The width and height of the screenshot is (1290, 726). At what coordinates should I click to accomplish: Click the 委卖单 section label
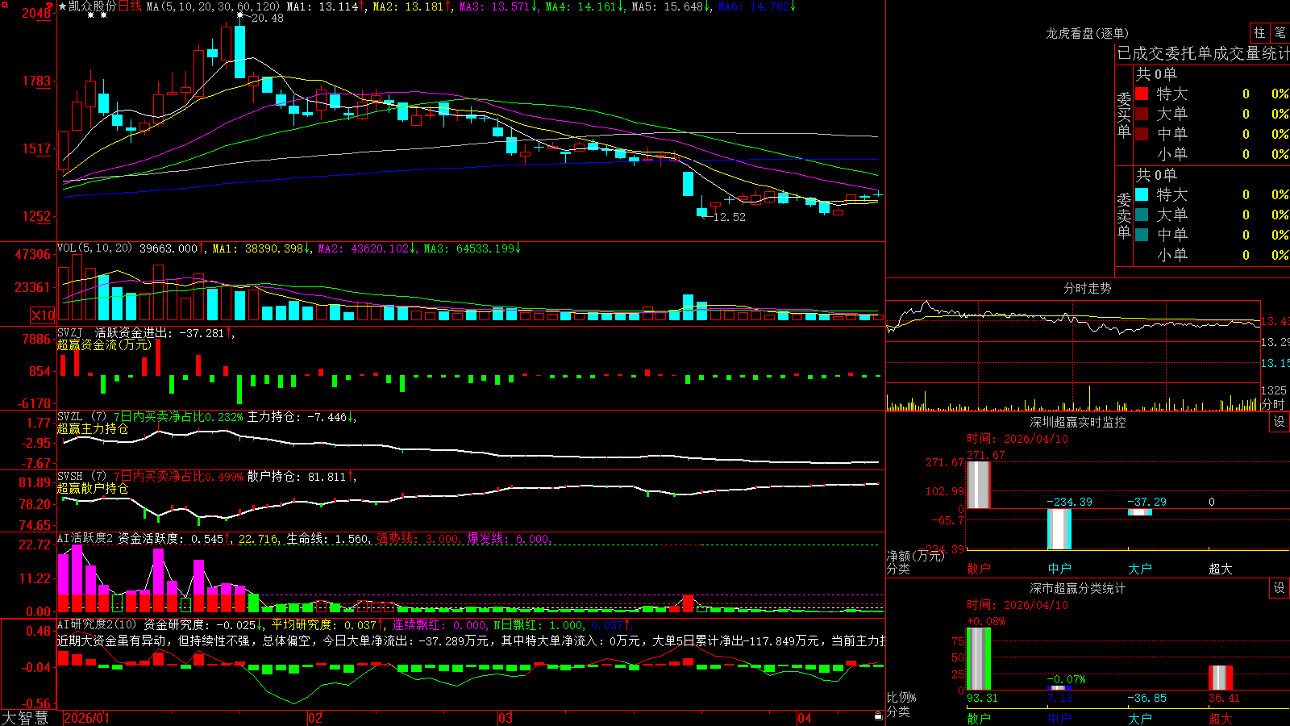point(1124,215)
